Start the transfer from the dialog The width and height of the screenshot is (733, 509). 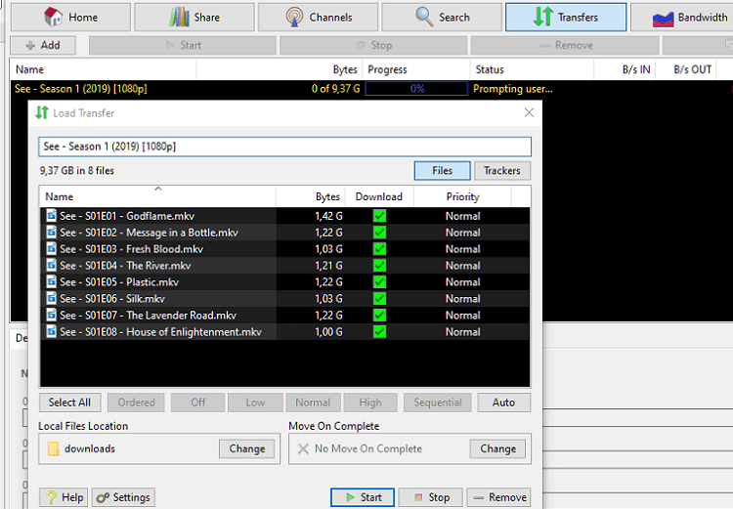pyautogui.click(x=363, y=497)
